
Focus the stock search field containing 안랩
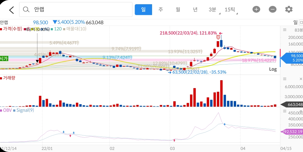click(76, 10)
